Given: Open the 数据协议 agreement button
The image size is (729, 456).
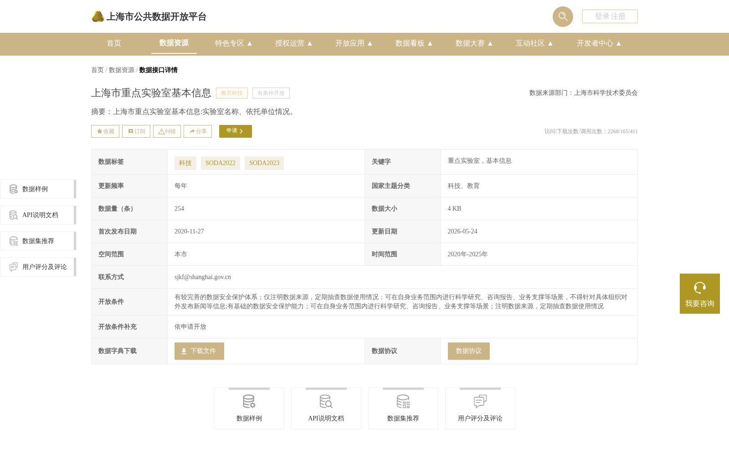Looking at the screenshot, I should coord(469,351).
